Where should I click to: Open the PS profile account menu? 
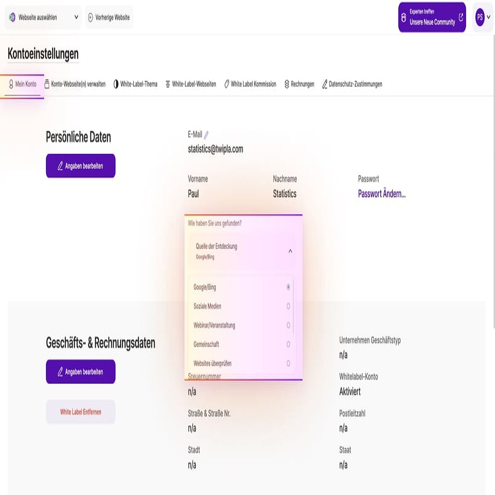(x=482, y=17)
